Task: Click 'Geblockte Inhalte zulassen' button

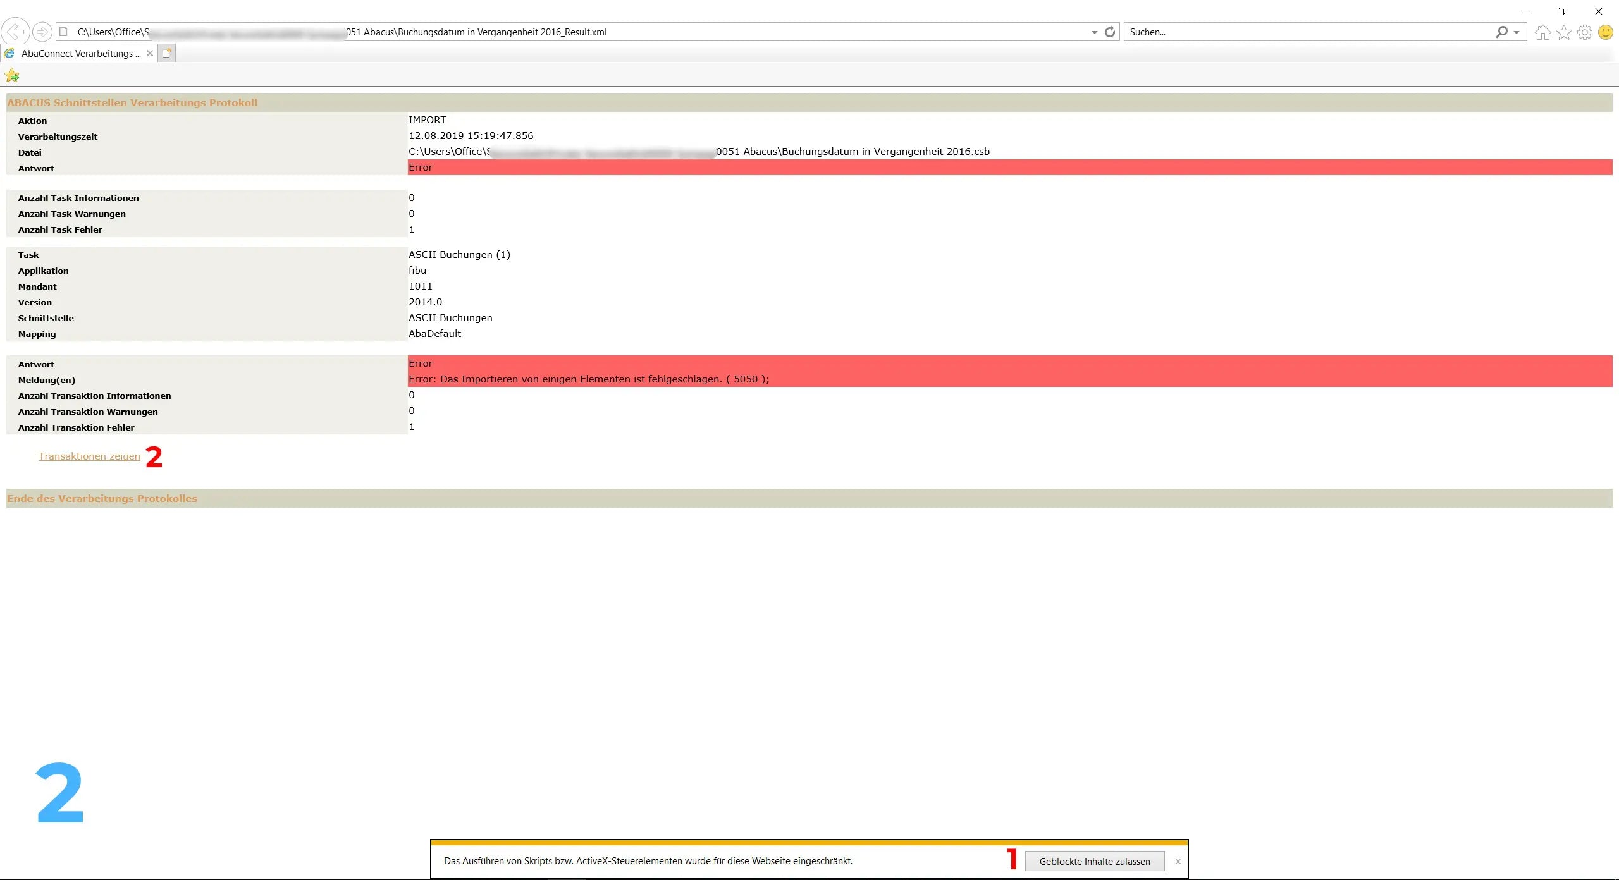Action: [x=1094, y=862]
